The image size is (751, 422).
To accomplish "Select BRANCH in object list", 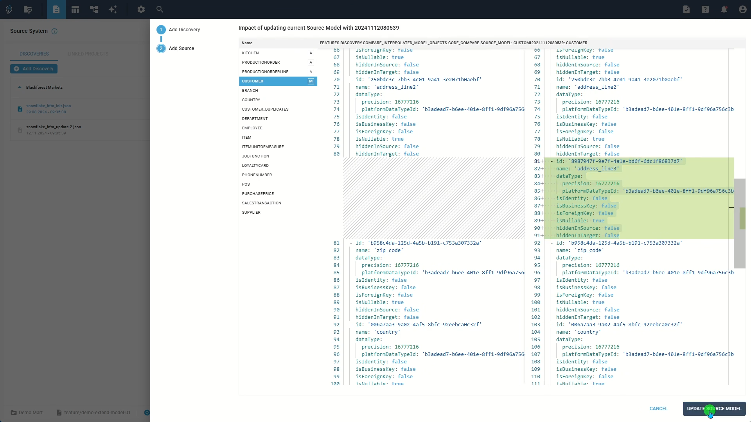I will click(x=278, y=91).
